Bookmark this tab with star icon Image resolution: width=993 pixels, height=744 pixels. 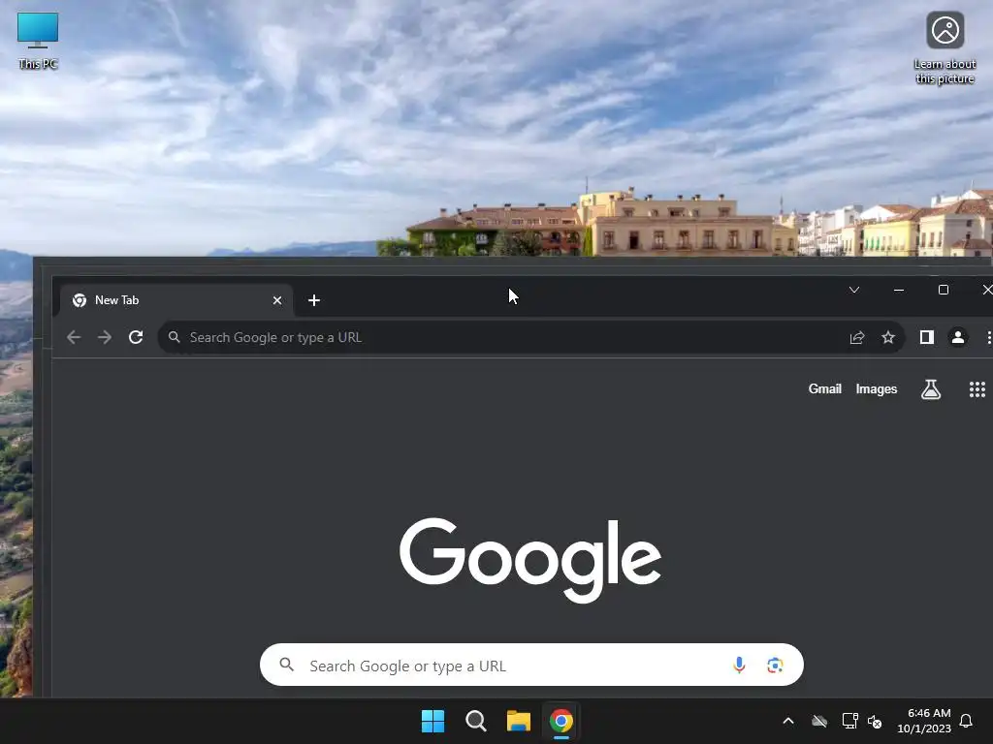click(888, 337)
